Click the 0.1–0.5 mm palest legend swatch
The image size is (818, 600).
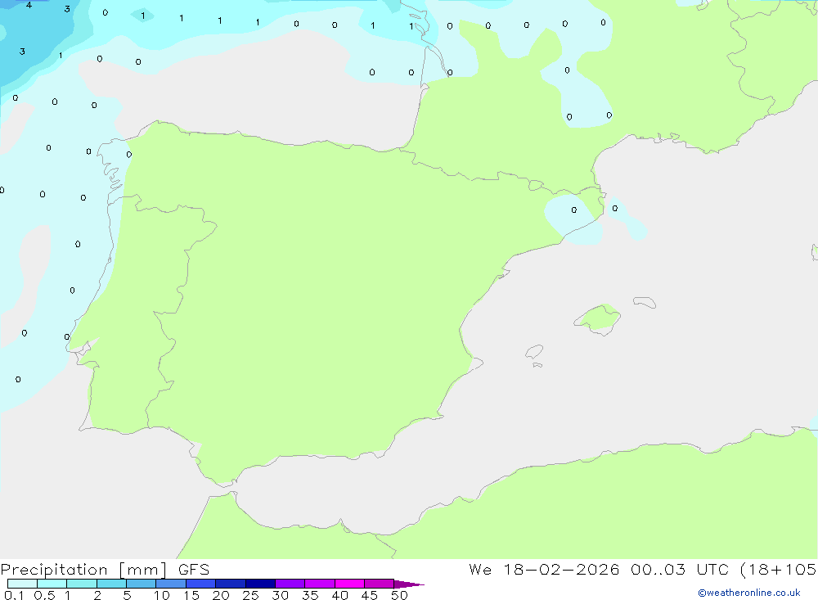pos(22,584)
